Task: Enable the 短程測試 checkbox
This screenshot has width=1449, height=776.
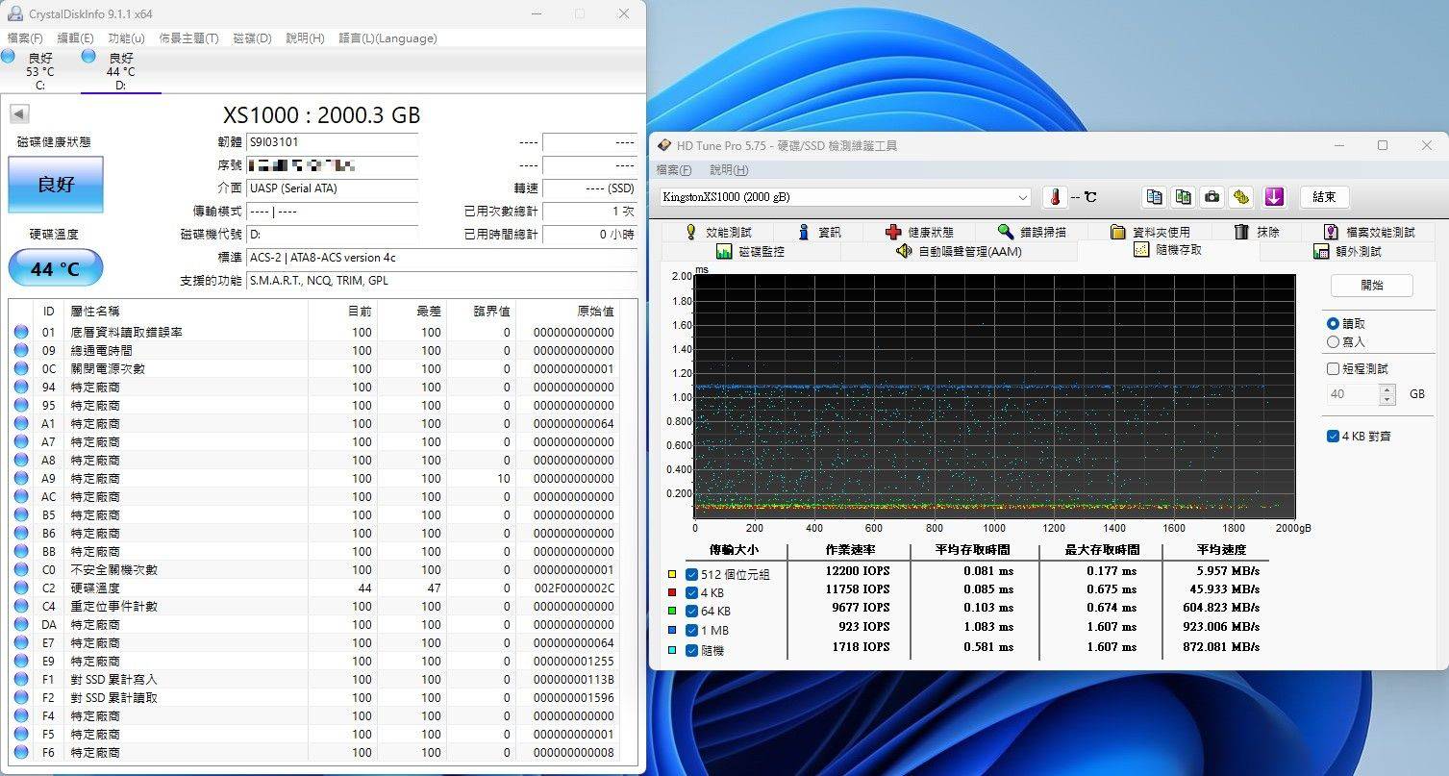Action: (1333, 368)
